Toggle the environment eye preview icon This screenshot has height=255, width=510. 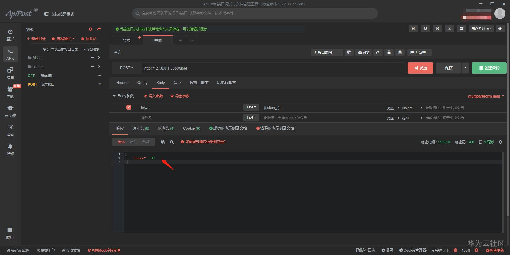[500, 29]
